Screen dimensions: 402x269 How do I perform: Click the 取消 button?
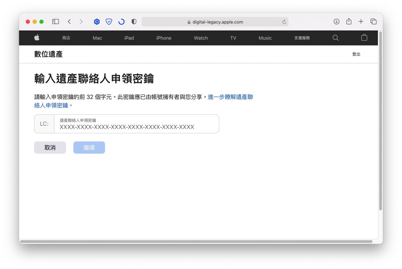click(50, 147)
